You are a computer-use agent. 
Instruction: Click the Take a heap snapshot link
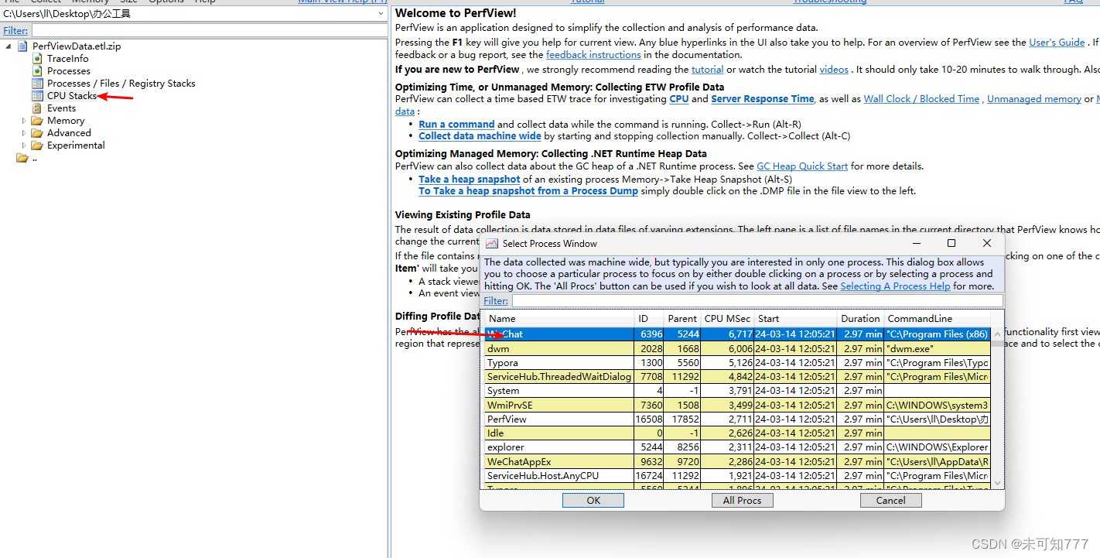point(470,180)
